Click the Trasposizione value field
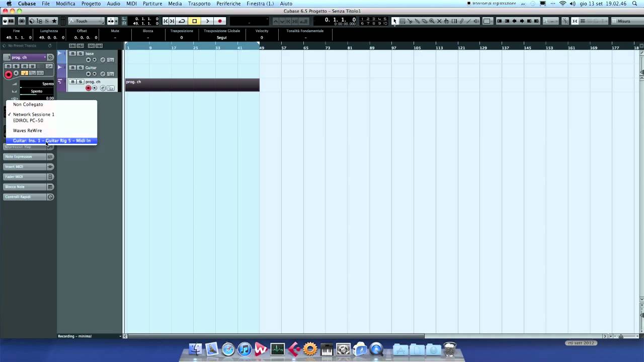Screen dimensions: 644x362 [x=182, y=38]
